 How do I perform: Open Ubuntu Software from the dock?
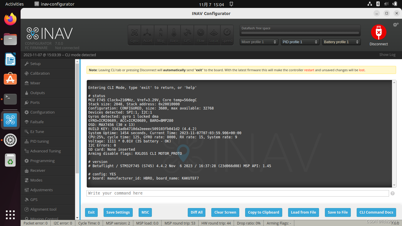pos(10,79)
